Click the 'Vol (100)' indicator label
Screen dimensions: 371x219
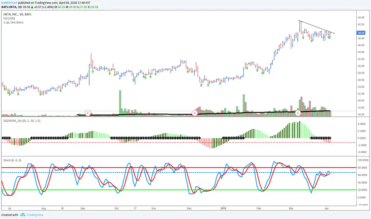pyautogui.click(x=9, y=18)
